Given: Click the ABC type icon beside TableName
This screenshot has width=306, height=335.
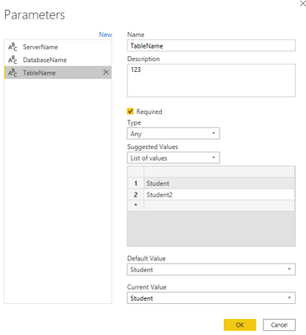Looking at the screenshot, I should point(13,73).
